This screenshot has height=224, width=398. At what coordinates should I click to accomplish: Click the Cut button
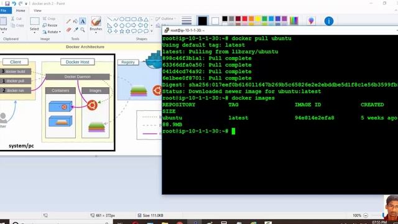(17, 19)
